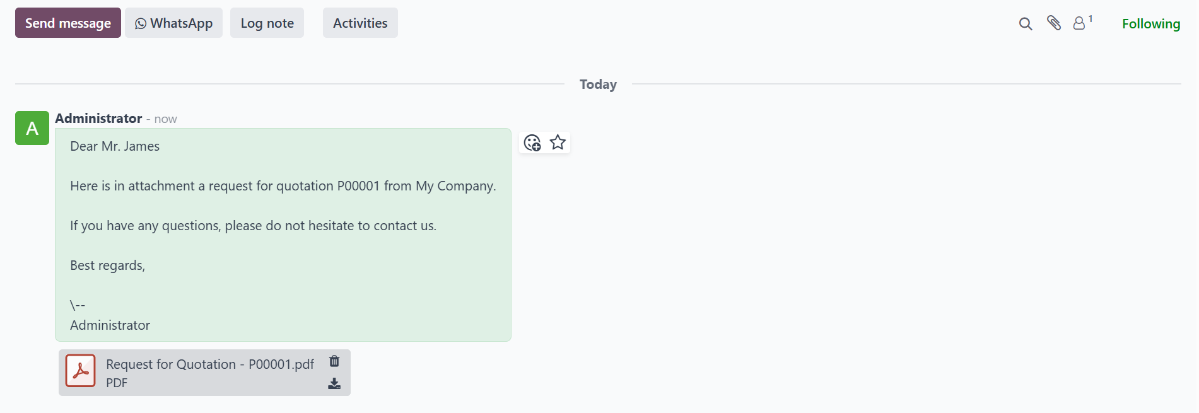The image size is (1199, 413).
Task: Open the Activities scheduler
Action: (x=360, y=23)
